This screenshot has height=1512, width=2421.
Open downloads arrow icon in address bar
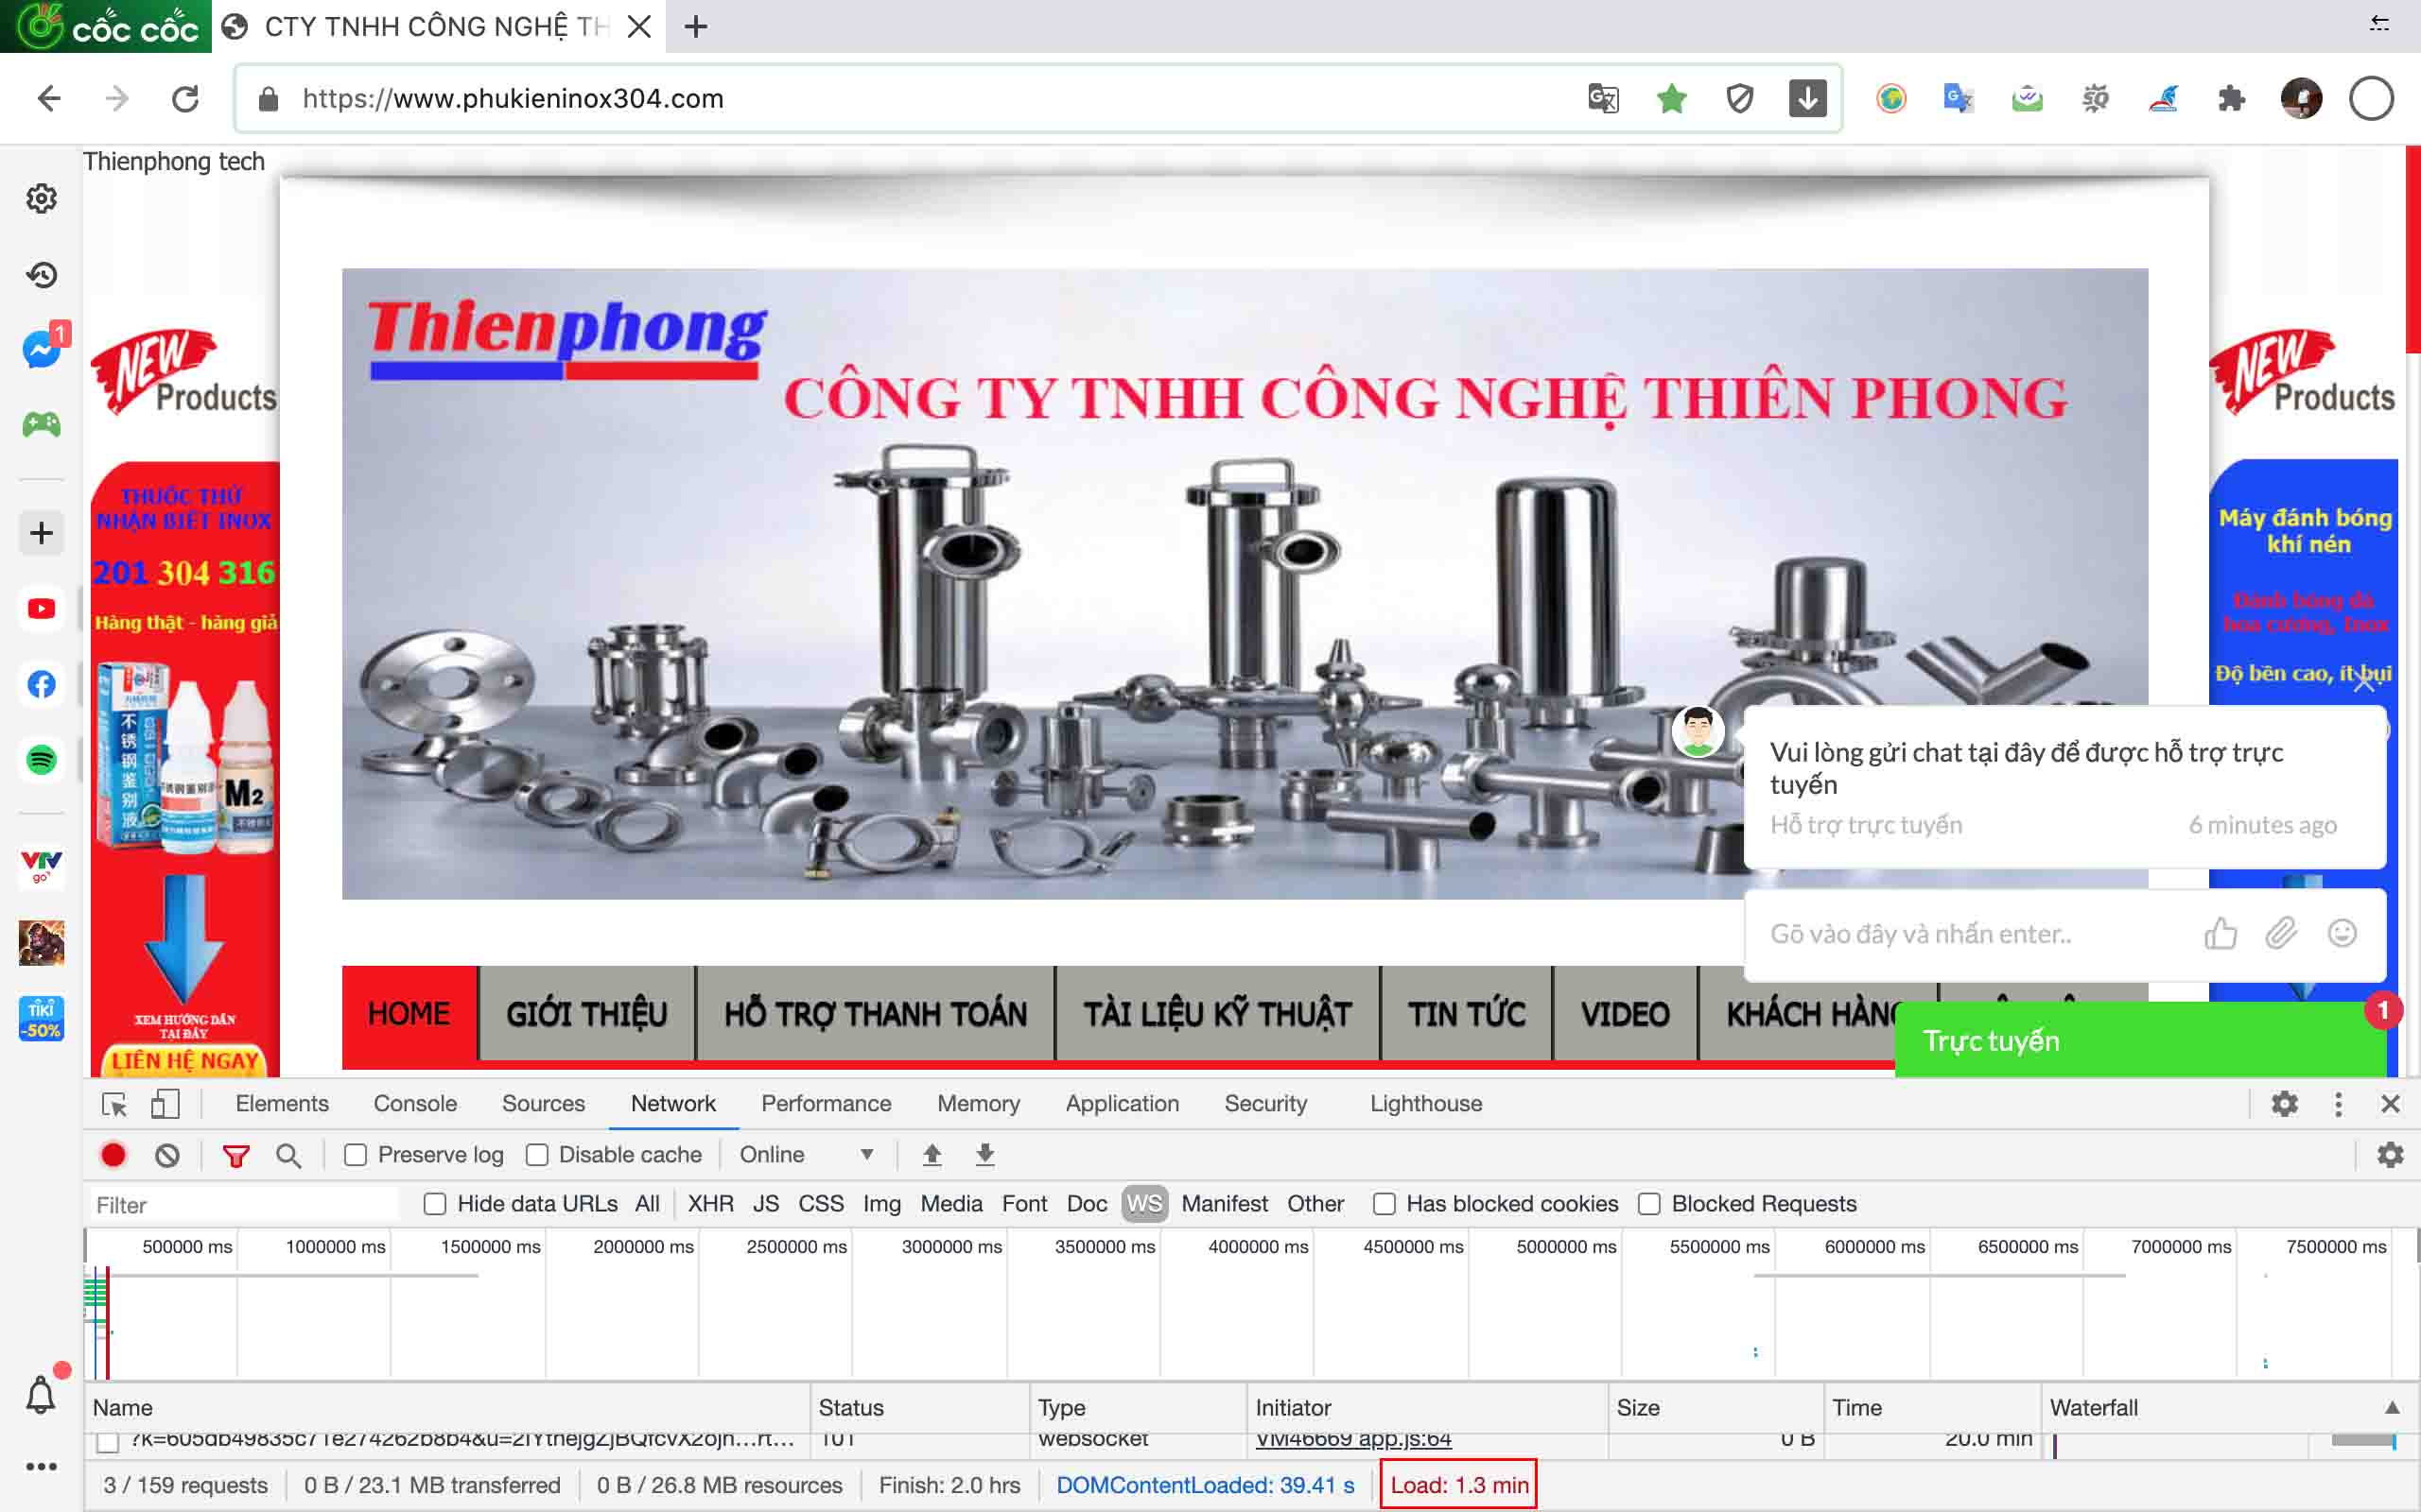(x=1808, y=98)
